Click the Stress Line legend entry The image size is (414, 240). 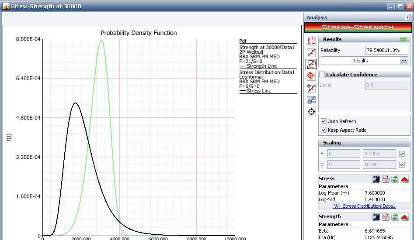[255, 91]
